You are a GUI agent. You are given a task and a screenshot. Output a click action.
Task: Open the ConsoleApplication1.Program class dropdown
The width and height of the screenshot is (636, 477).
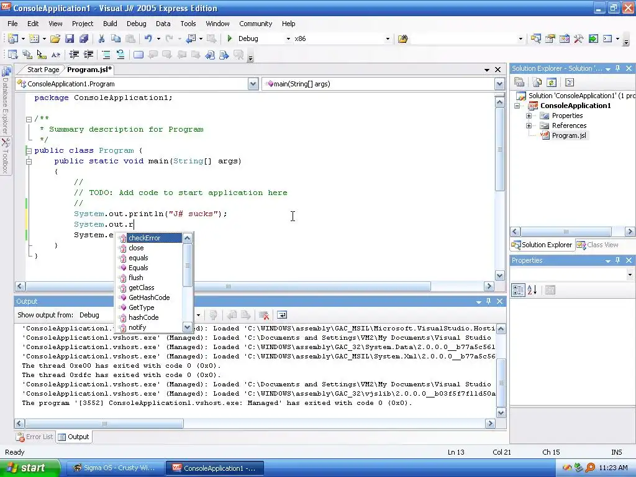pos(253,84)
